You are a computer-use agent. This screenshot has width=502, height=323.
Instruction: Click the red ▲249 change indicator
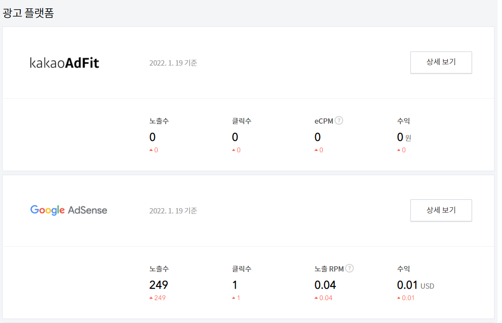(157, 298)
